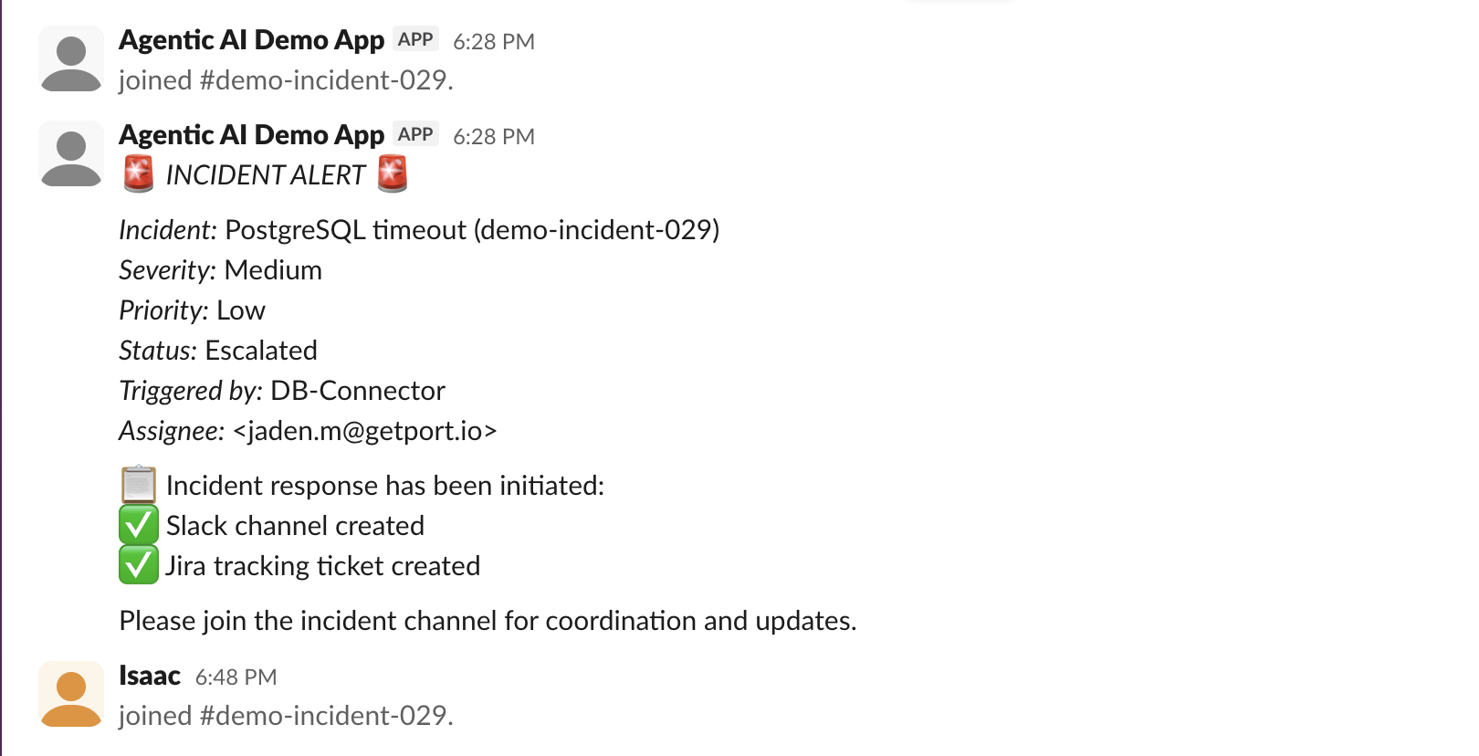Click the green checkmark beside Jira tracking ticket created

(139, 566)
